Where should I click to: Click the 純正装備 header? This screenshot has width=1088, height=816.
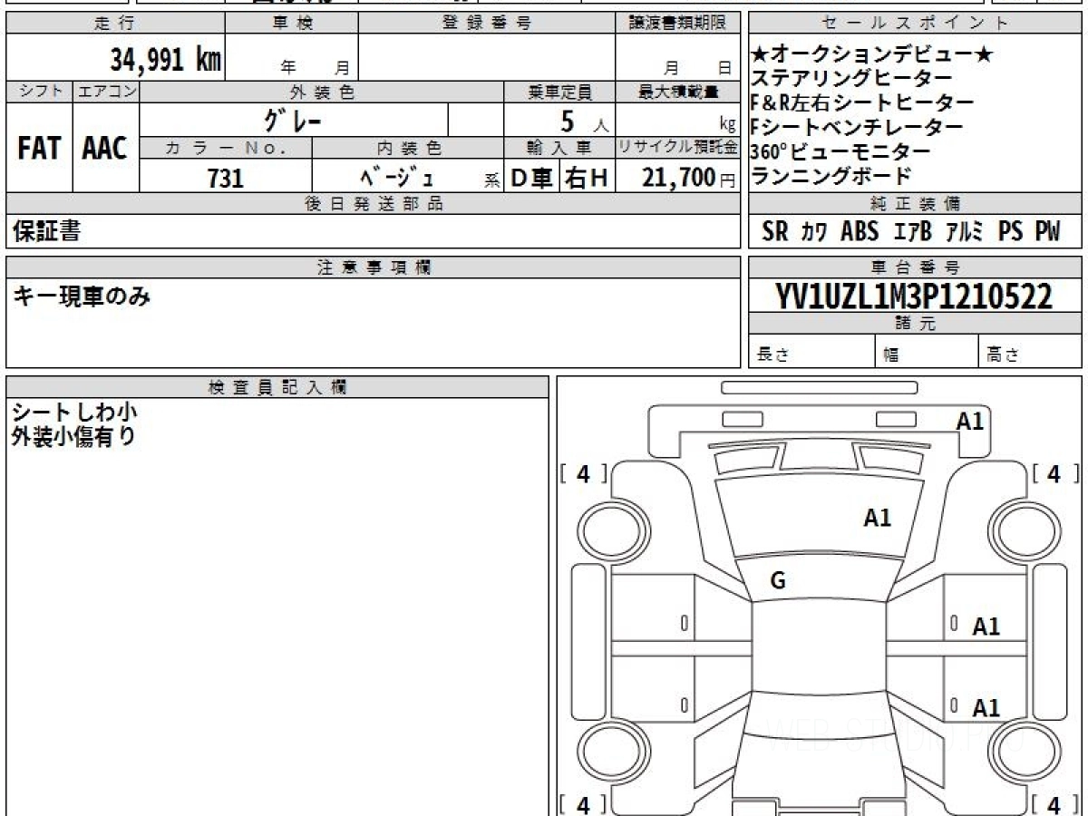916,204
